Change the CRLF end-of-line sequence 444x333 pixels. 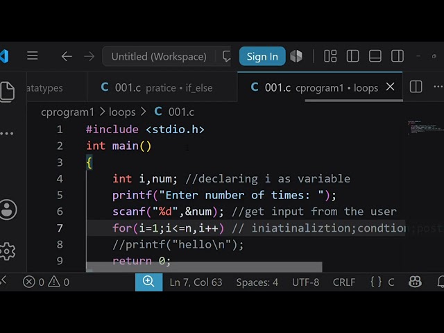coord(344,282)
